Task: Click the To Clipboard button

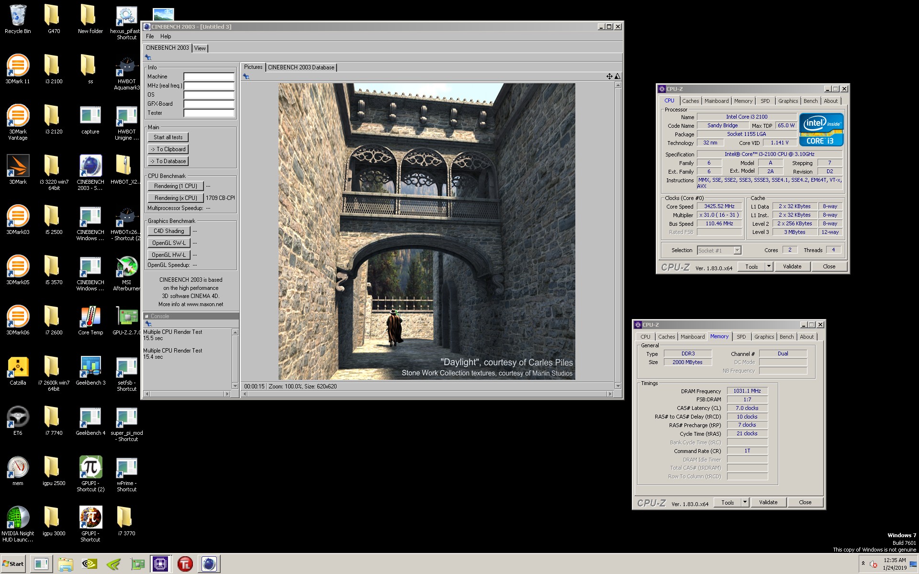Action: tap(168, 149)
